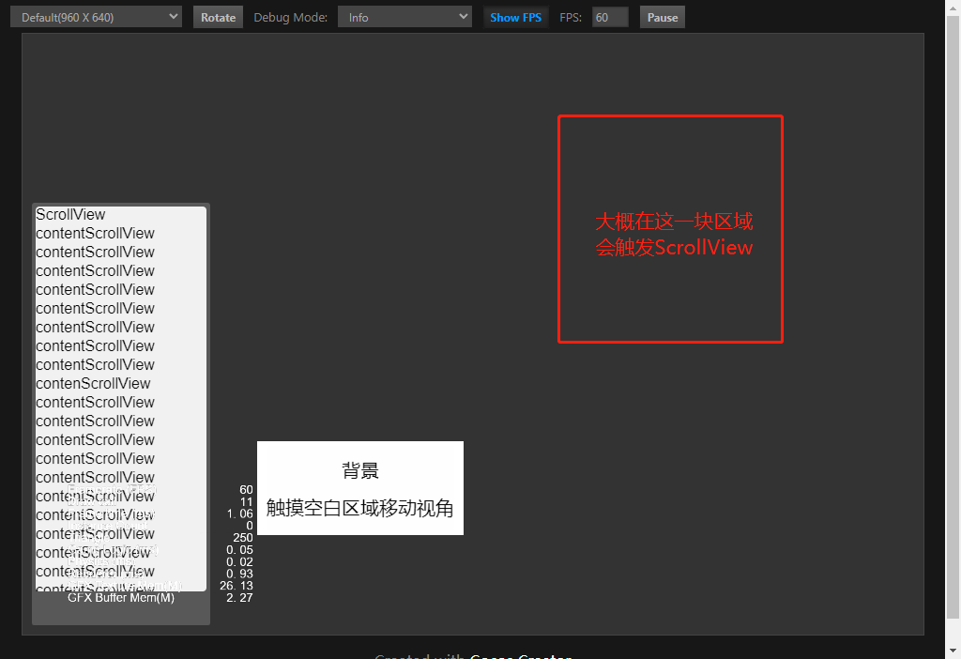Screen dimensions: 961x659
Task: Click the 0.02 stat value
Action: coord(239,561)
